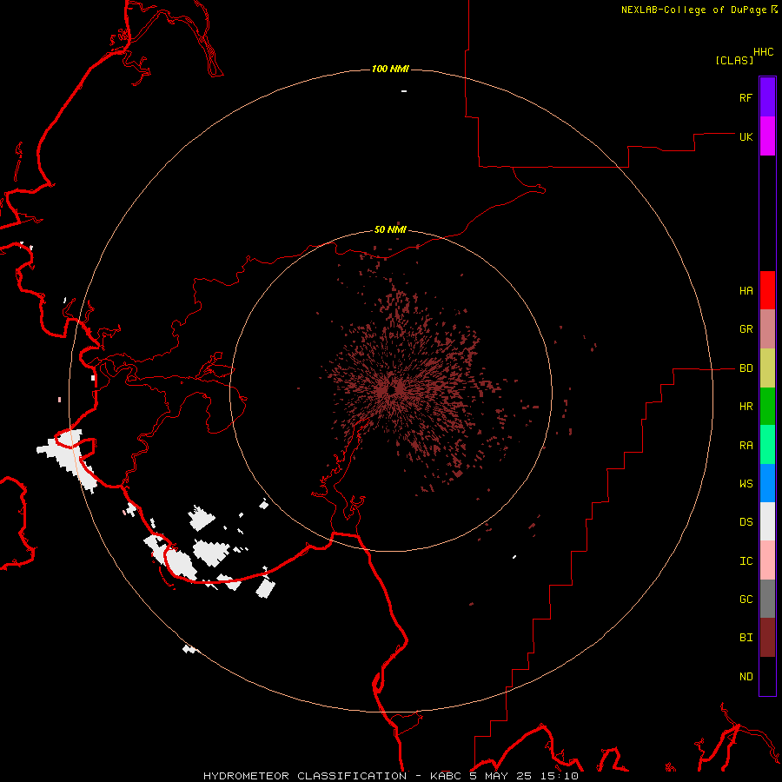The width and height of the screenshot is (782, 782).
Task: Click the 100 NMI range ring label
Action: 390,69
